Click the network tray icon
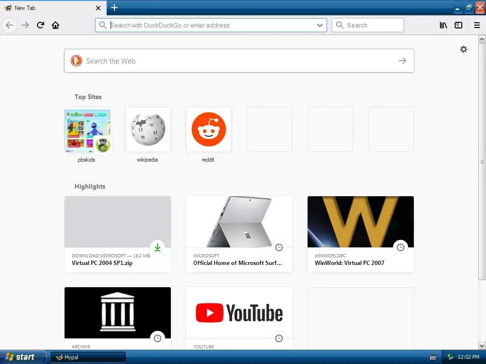This screenshot has width=486, height=364. click(x=450, y=357)
